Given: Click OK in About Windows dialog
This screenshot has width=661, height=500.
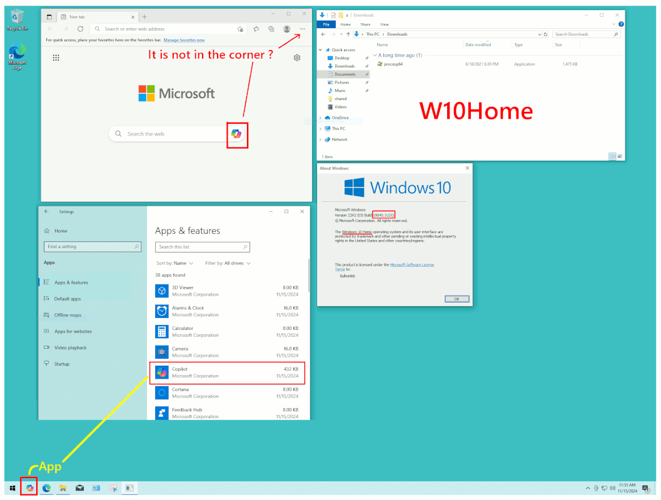Looking at the screenshot, I should (457, 299).
